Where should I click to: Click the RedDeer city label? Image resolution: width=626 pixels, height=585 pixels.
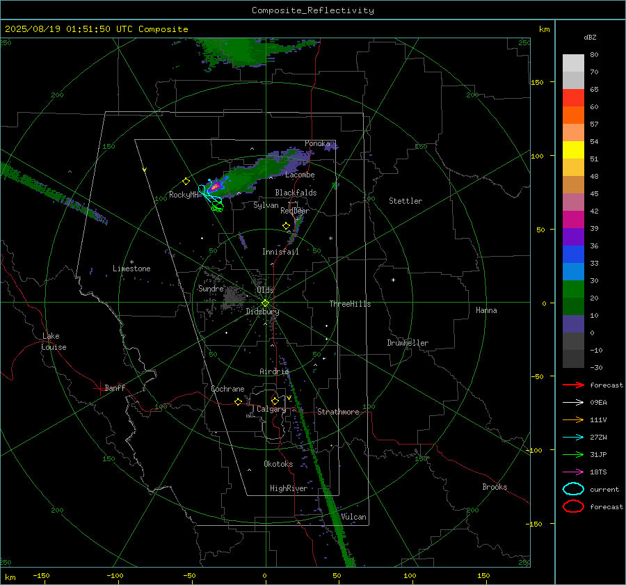tap(295, 211)
